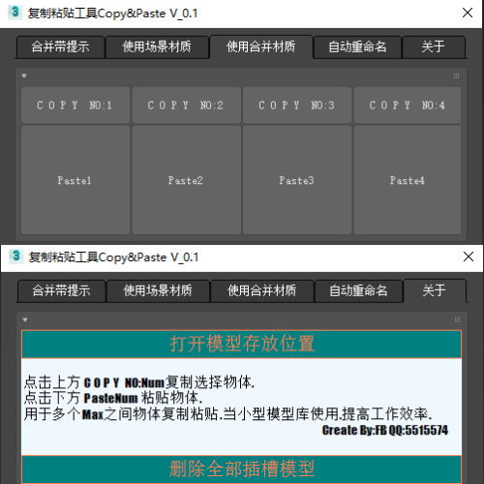Click the COPY NO:4 button
Image resolution: width=484 pixels, height=484 pixels.
pyautogui.click(x=408, y=106)
